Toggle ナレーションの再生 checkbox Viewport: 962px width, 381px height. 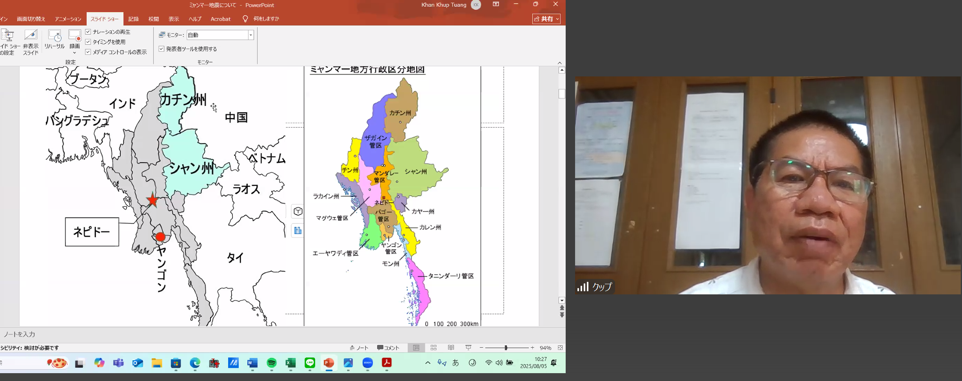click(x=88, y=32)
